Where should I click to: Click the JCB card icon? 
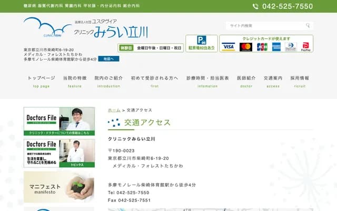pos(262,47)
